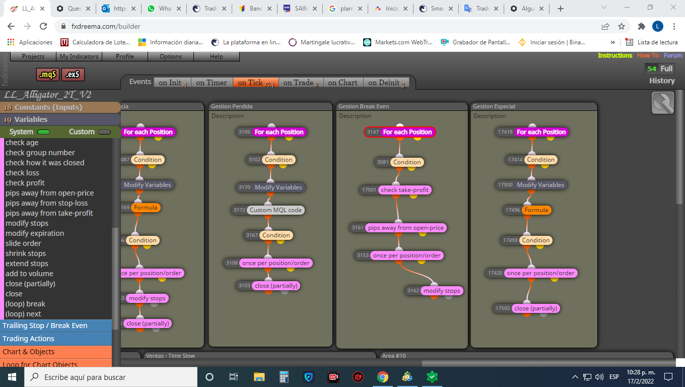Select the Custom MQL code block 3172
The width and height of the screenshot is (685, 387).
[x=268, y=210]
